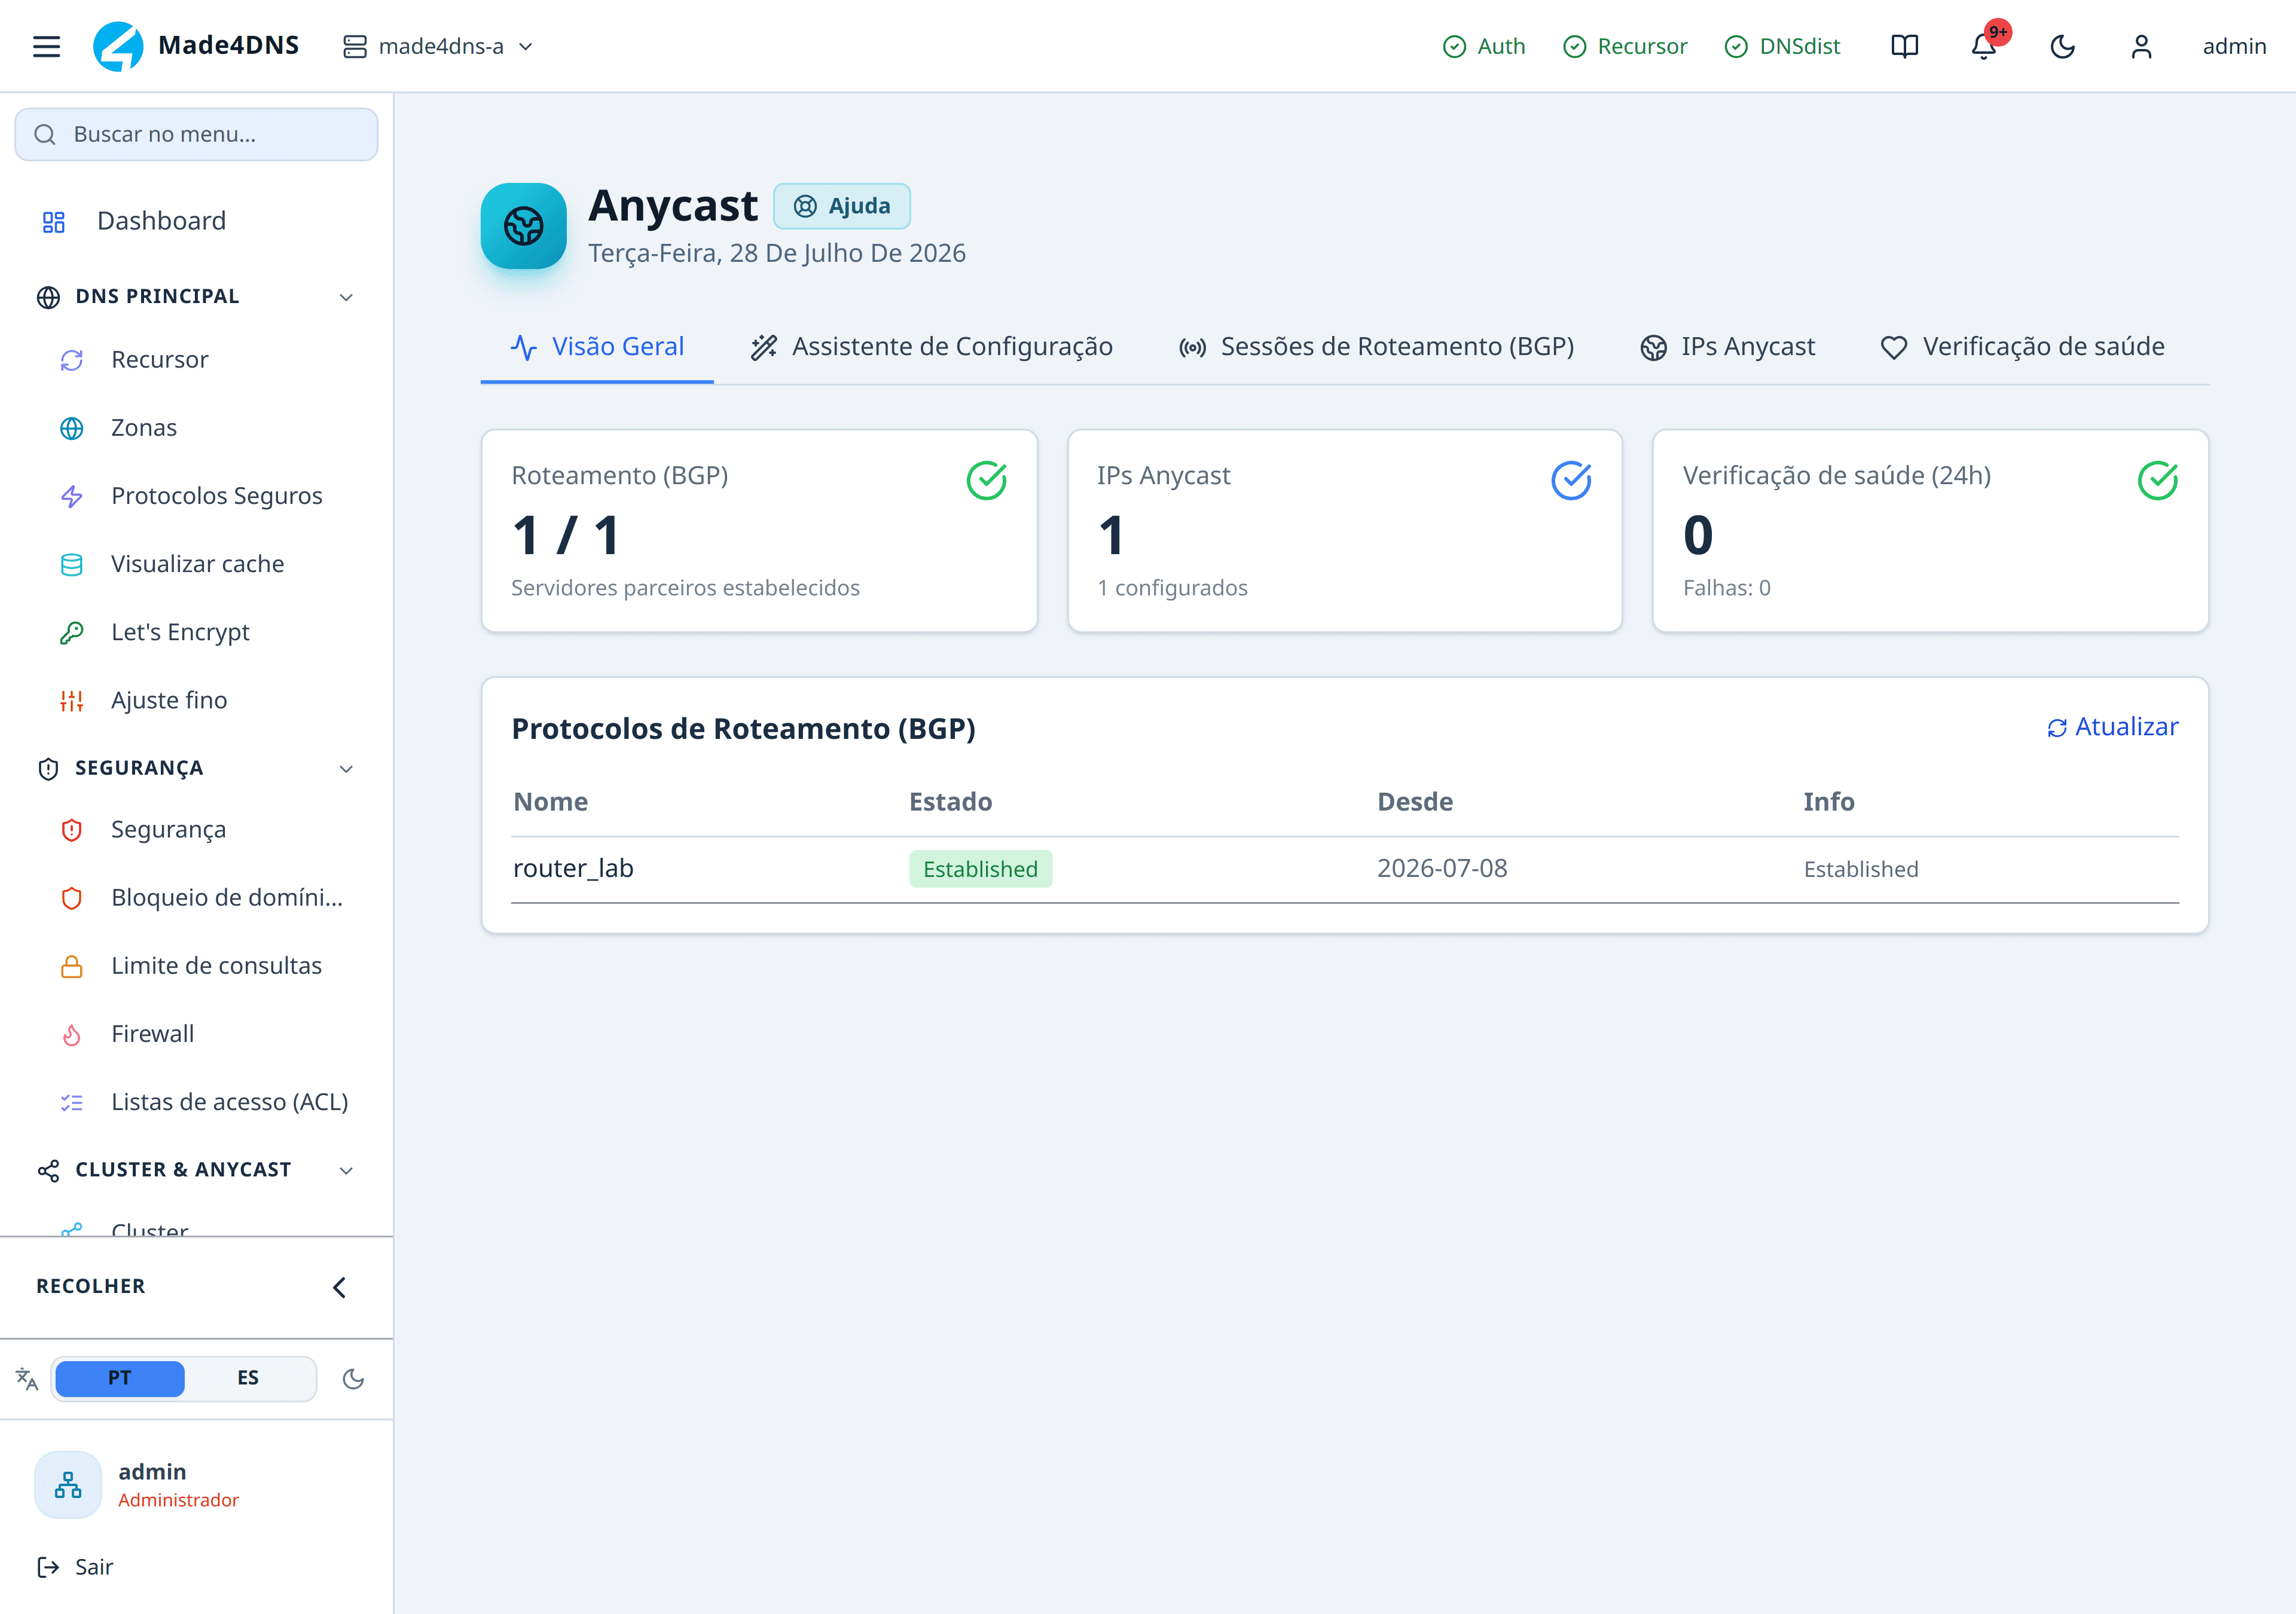Select PT language option
Screen dimensions: 2296x1614
tap(119, 1378)
